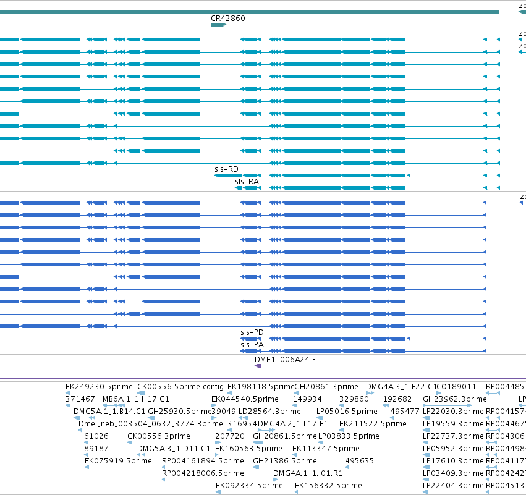Click the GH21386.5prime label
526x495 pixels.
point(285,461)
